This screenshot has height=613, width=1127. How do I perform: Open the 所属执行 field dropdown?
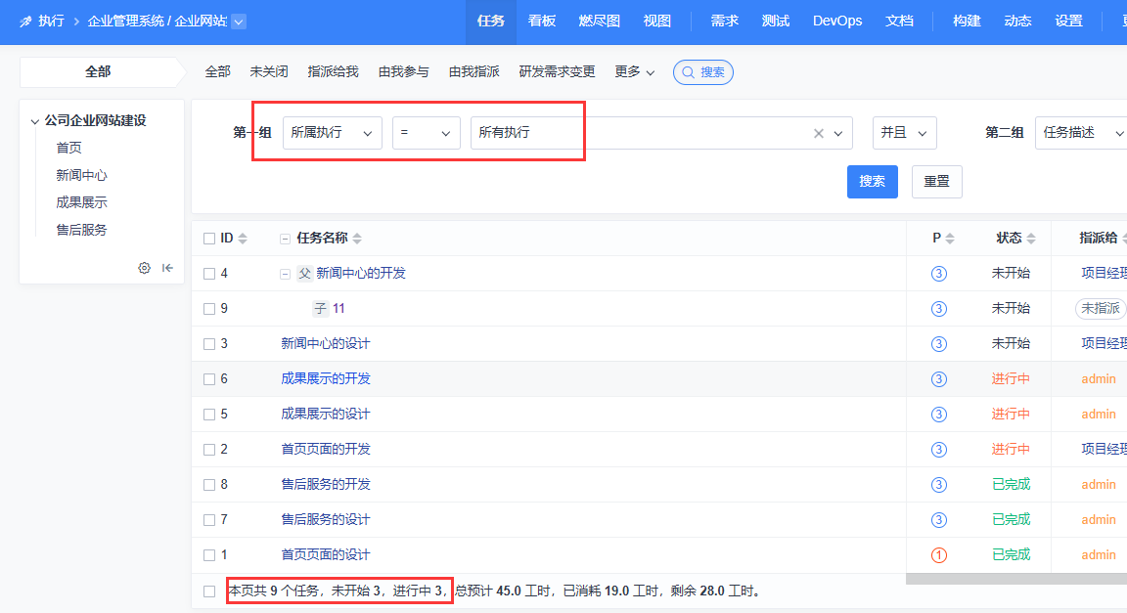(x=332, y=133)
